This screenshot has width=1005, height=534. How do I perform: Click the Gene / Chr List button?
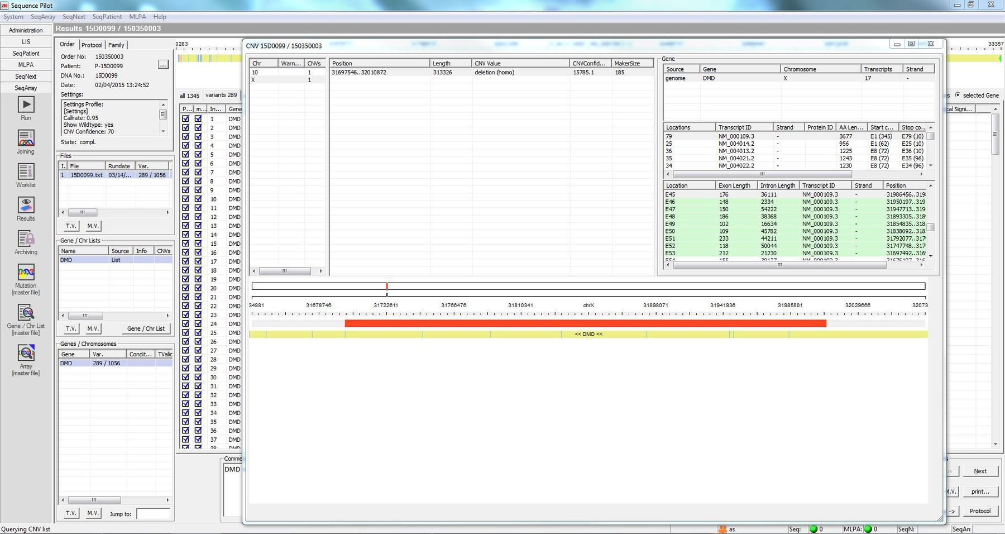point(146,328)
